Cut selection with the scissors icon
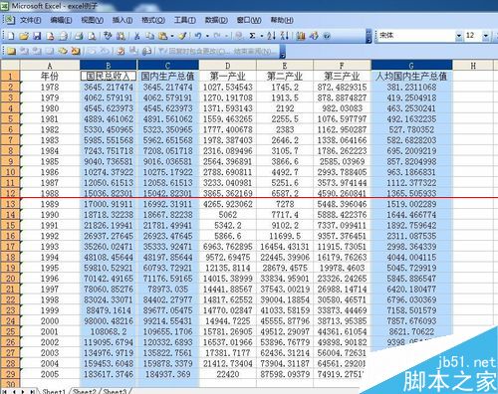Screen dimensions: 498x394 [136, 36]
